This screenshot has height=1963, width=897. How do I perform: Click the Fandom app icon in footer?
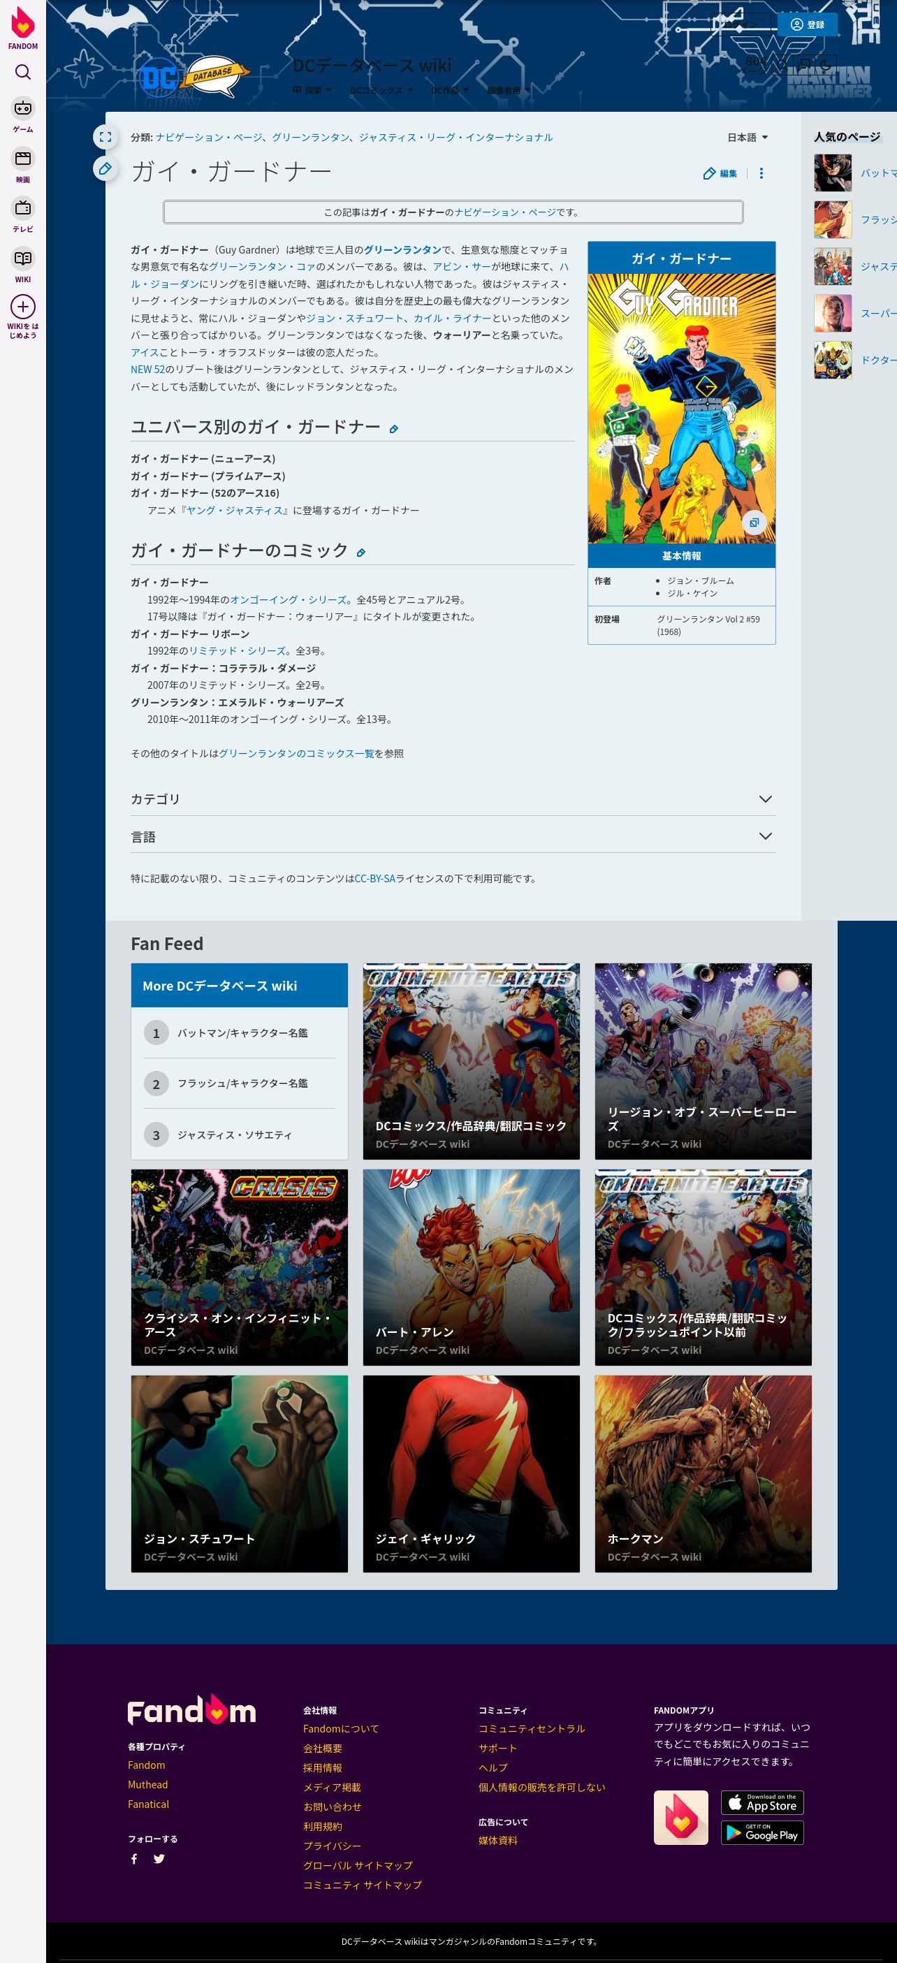pyautogui.click(x=680, y=1818)
